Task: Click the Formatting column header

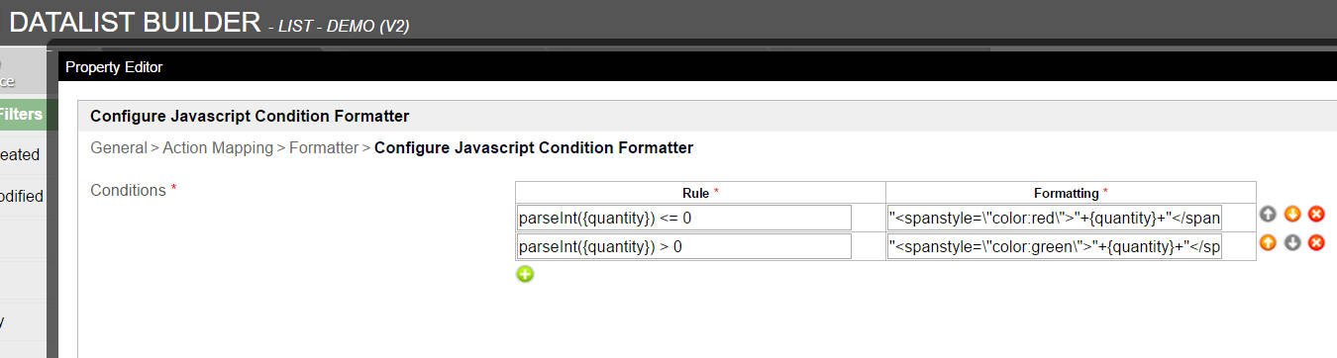Action: click(1071, 193)
